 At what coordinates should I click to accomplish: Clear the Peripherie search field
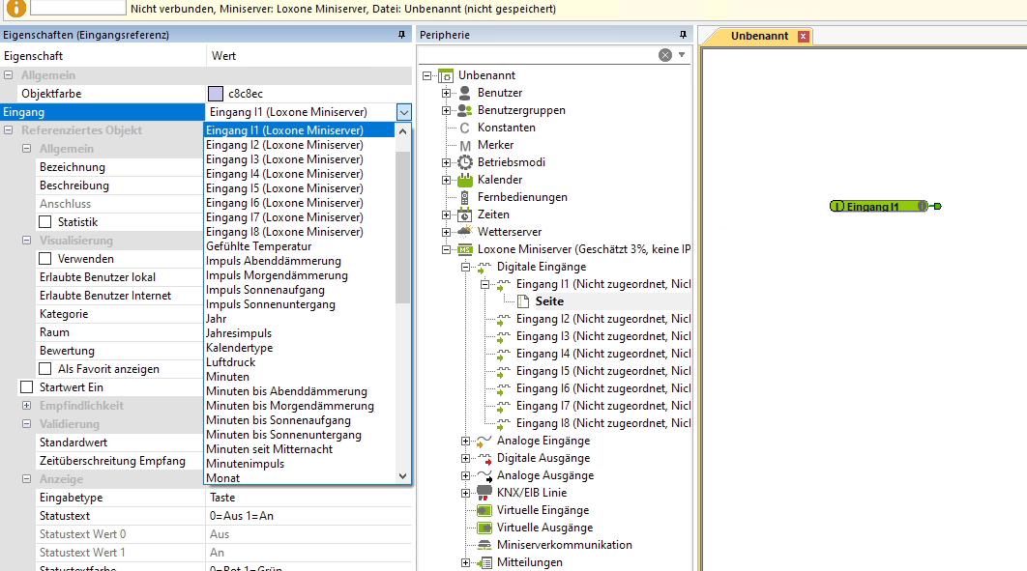coord(665,55)
